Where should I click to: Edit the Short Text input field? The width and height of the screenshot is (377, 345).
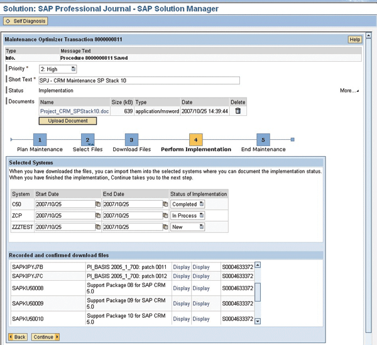[139, 81]
